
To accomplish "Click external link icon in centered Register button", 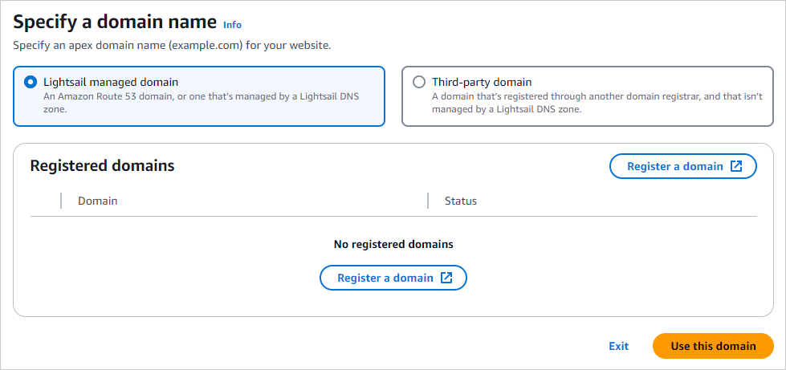I will pos(446,278).
